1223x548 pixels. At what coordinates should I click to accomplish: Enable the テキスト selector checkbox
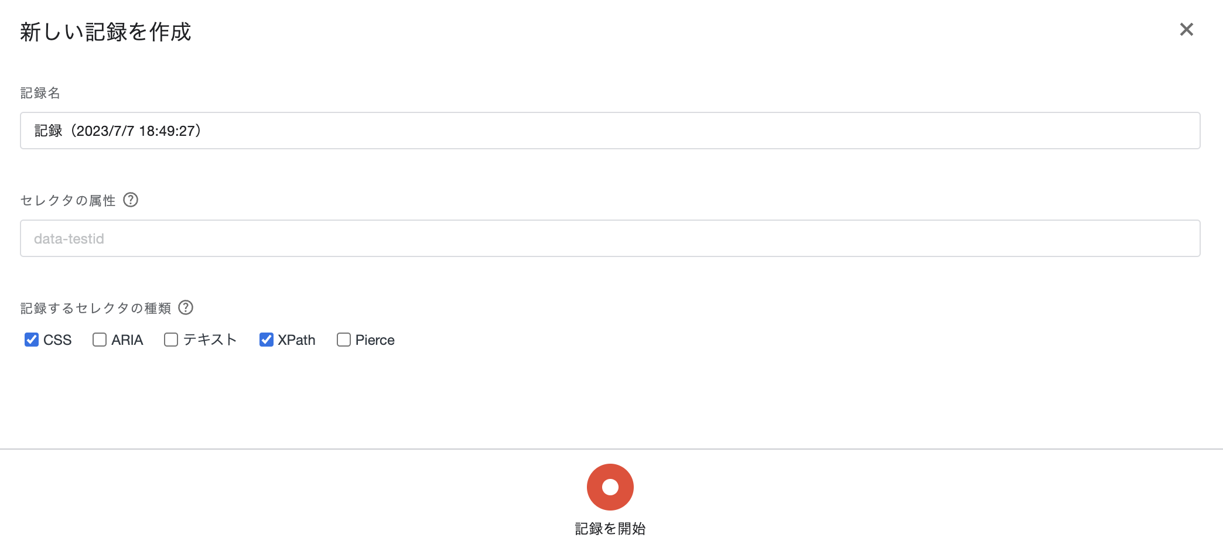pyautogui.click(x=171, y=340)
